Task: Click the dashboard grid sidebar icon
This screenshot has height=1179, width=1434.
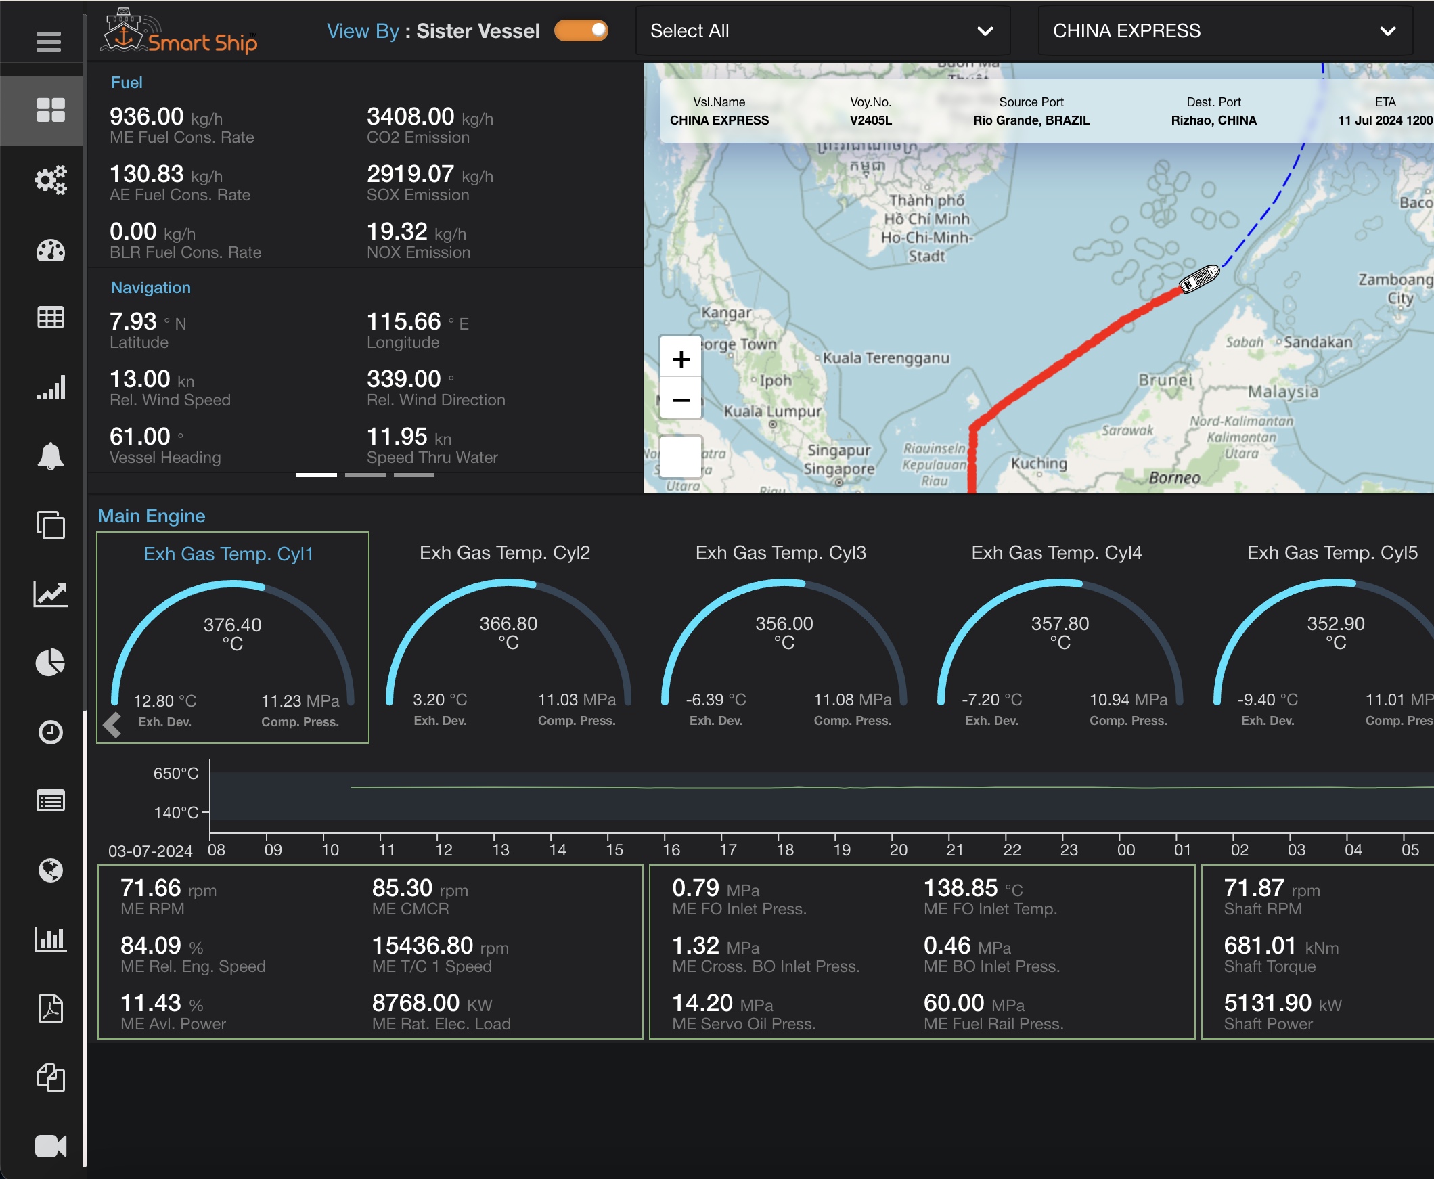Action: pyautogui.click(x=50, y=110)
